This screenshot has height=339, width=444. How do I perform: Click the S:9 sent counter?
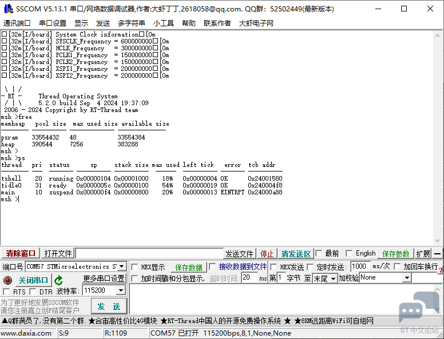pos(64,333)
